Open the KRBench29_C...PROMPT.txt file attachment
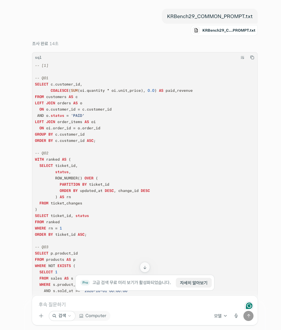 coord(224,30)
